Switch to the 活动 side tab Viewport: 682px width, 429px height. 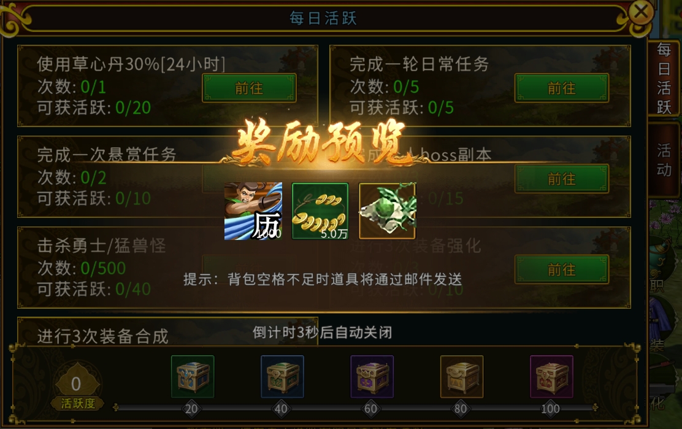[x=664, y=160]
